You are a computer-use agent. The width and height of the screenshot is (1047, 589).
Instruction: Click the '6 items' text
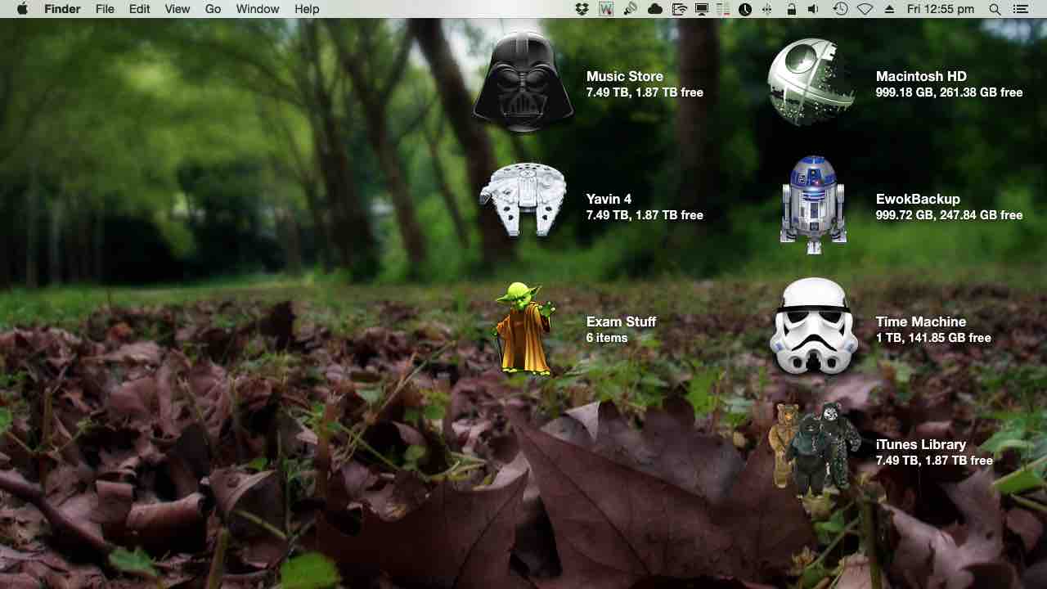tap(607, 338)
